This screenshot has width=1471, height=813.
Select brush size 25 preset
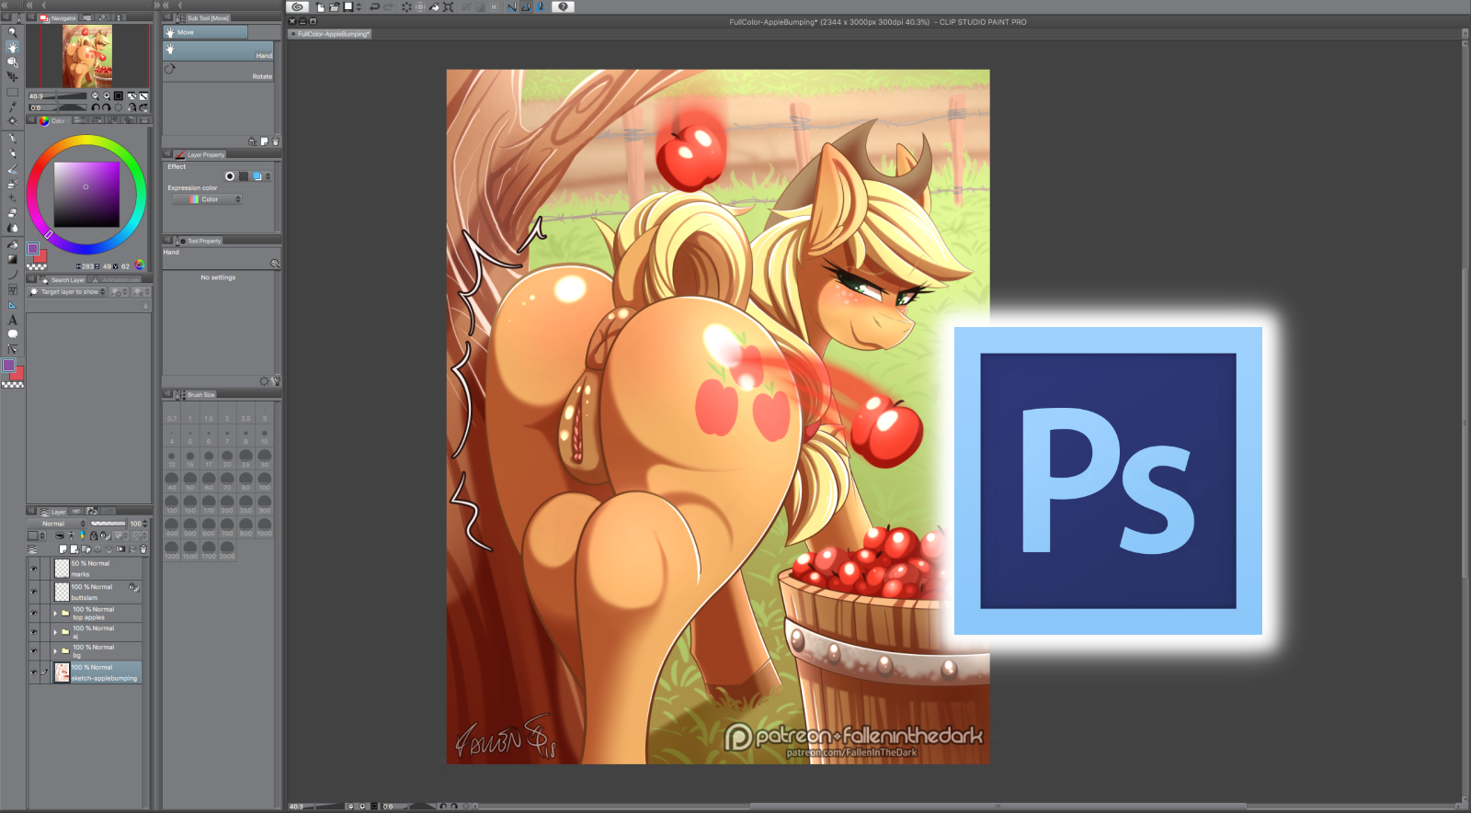[245, 458]
